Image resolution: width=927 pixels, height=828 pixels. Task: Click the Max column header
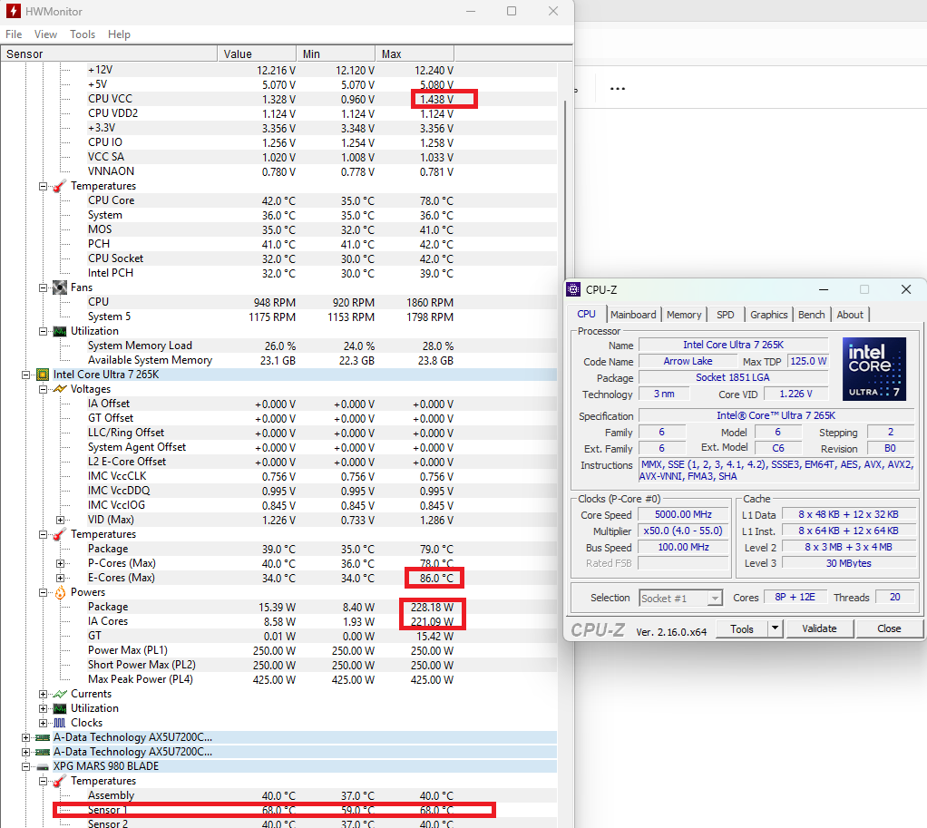pos(415,54)
